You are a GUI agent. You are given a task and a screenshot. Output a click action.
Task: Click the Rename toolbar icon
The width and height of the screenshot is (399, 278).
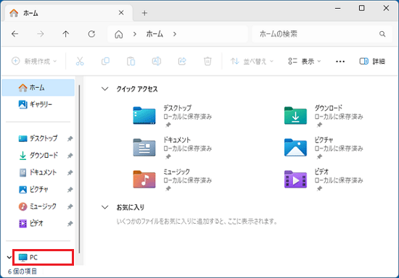point(157,62)
